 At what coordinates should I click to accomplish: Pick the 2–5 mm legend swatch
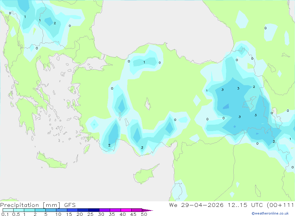tap(40, 210)
